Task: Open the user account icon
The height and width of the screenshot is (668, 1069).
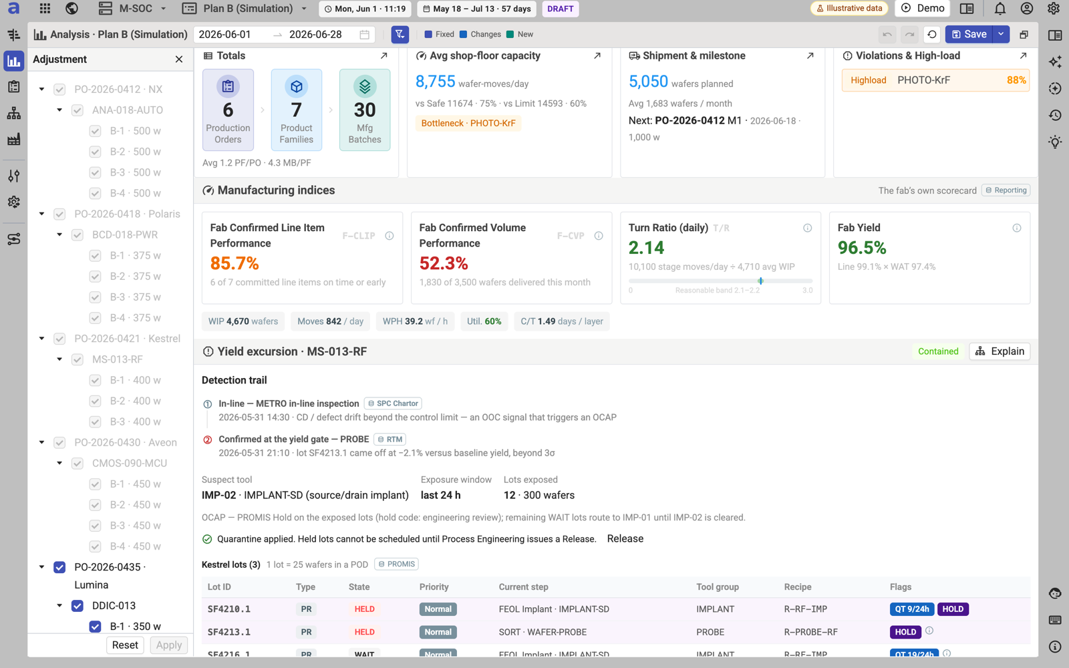Action: click(x=1027, y=9)
